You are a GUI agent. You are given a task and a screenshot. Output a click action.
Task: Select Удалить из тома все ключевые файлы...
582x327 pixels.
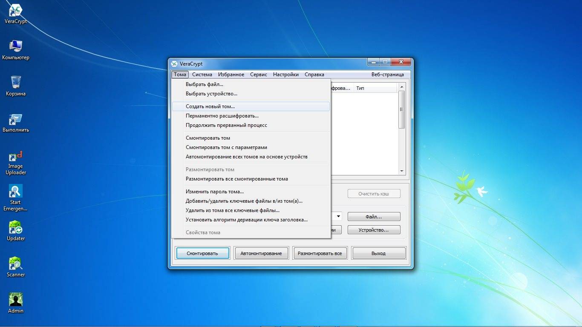tap(251, 210)
